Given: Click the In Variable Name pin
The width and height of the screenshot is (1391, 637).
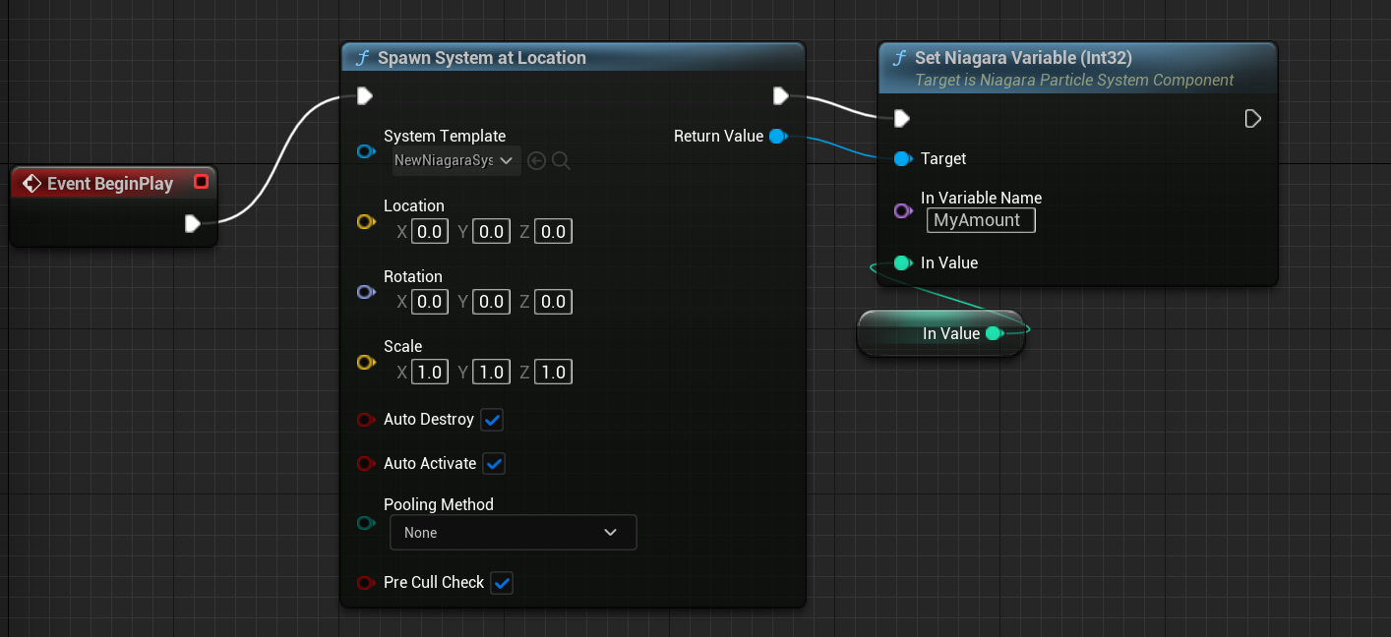Looking at the screenshot, I should coord(902,210).
